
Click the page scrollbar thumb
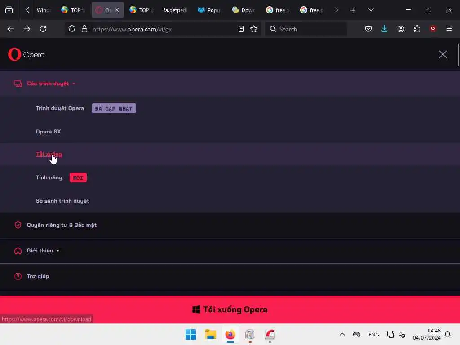(458, 55)
